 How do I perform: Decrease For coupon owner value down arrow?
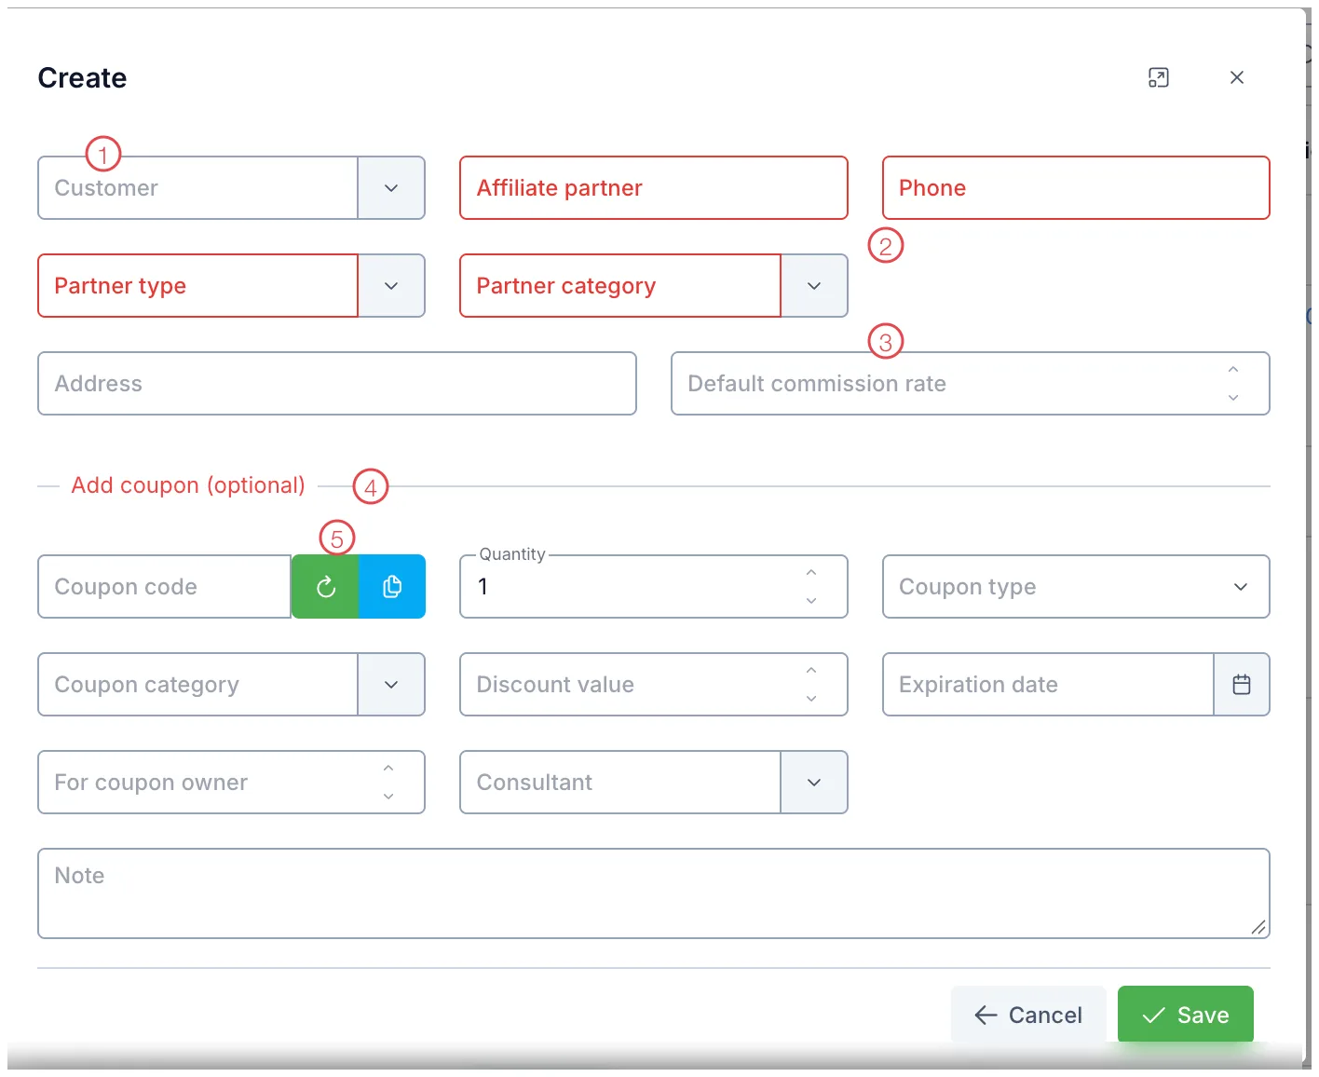(x=388, y=797)
